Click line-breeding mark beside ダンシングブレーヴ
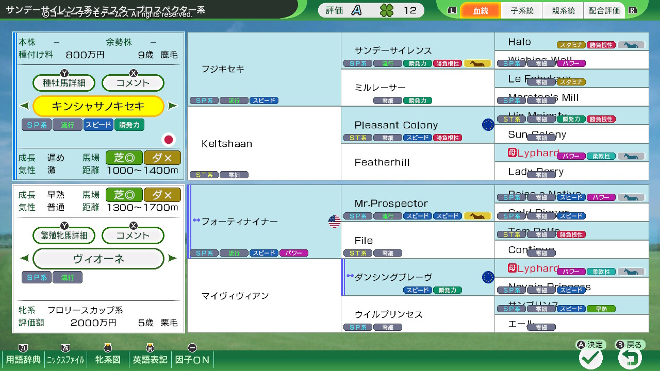The height and width of the screenshot is (371, 660). click(x=350, y=276)
